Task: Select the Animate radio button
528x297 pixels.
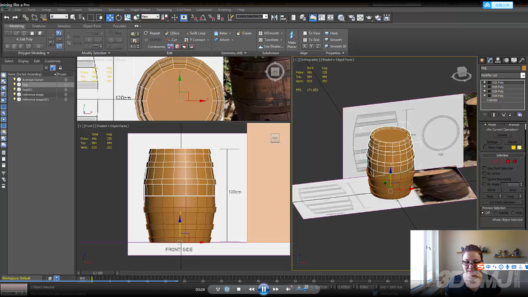Action: 505,125
